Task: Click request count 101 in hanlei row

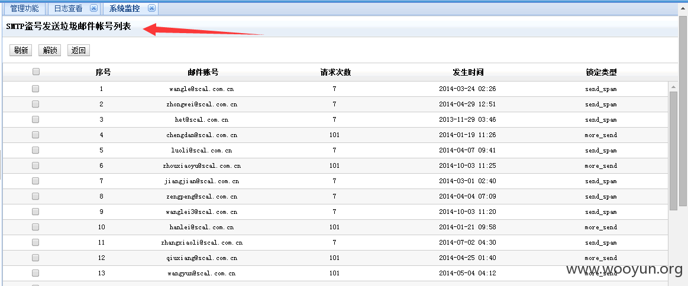Action: [x=334, y=227]
